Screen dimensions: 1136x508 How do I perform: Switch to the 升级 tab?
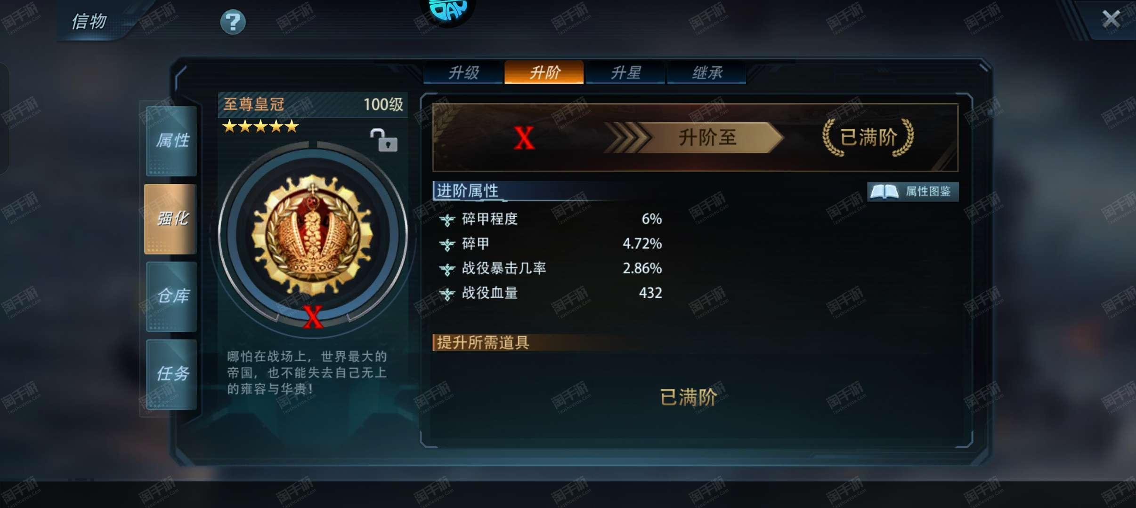pos(463,73)
